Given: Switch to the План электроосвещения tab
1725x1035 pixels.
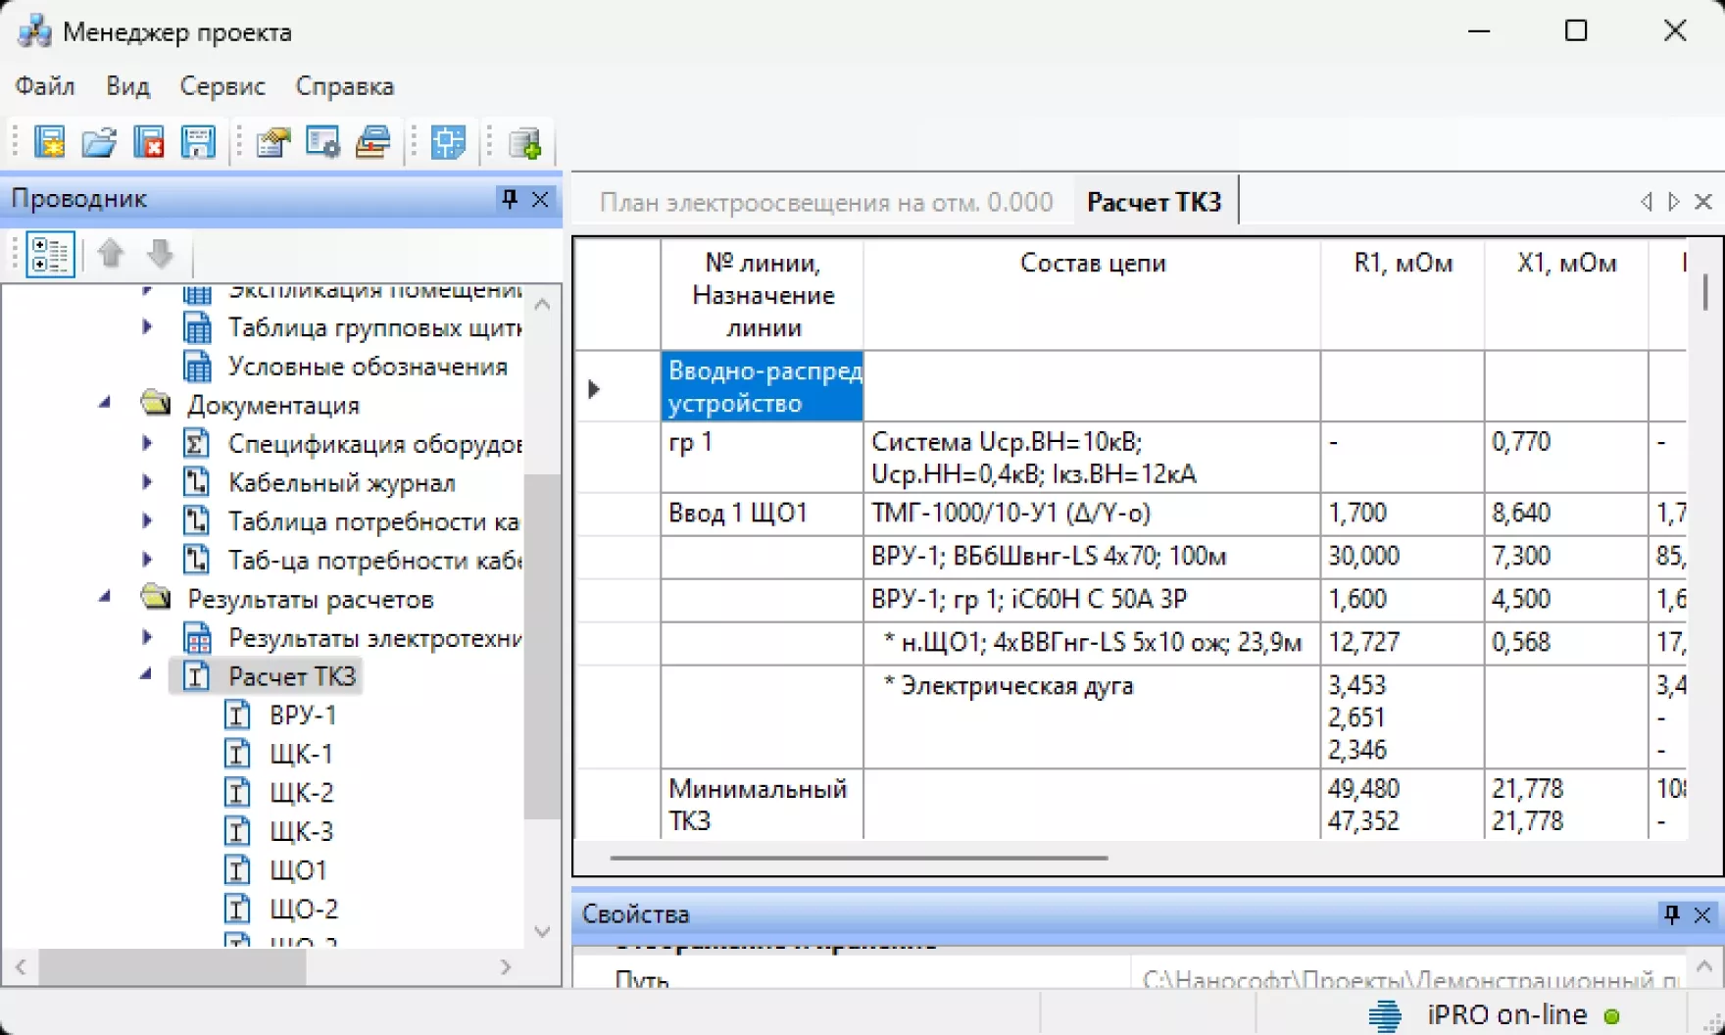Looking at the screenshot, I should point(826,201).
